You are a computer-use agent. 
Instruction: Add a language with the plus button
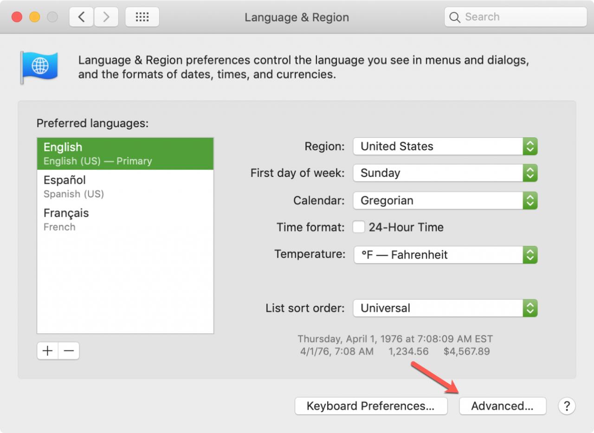pos(47,351)
